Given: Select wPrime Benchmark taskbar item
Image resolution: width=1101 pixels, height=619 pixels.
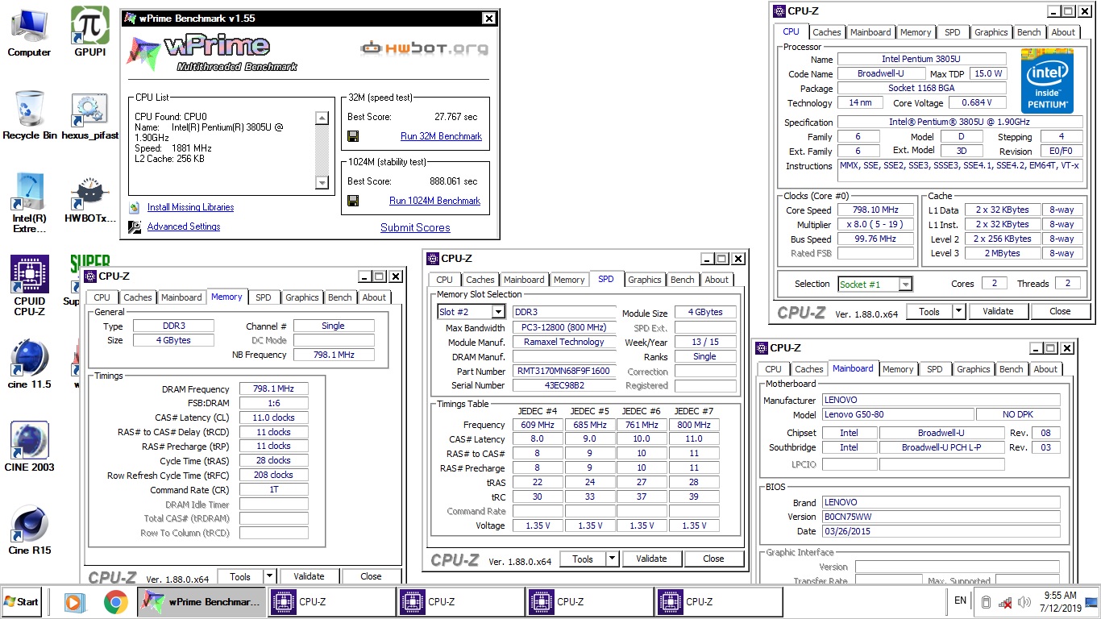Looking at the screenshot, I should [201, 602].
